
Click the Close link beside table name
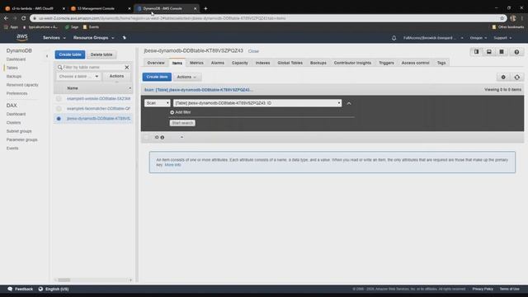tap(253, 51)
